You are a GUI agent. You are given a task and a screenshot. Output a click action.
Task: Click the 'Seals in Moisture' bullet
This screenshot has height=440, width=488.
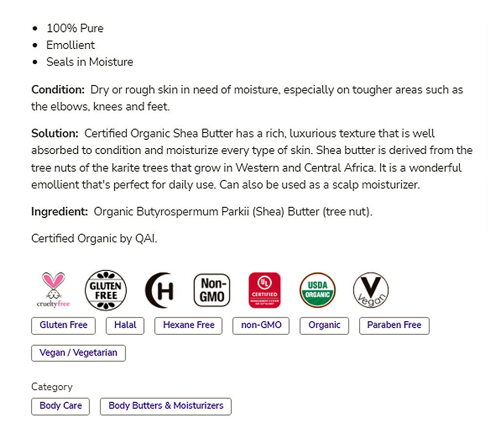(89, 62)
